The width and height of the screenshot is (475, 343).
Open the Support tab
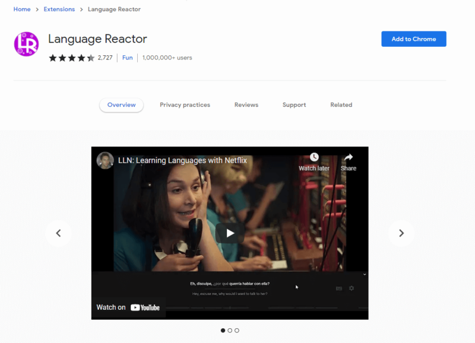(x=294, y=105)
